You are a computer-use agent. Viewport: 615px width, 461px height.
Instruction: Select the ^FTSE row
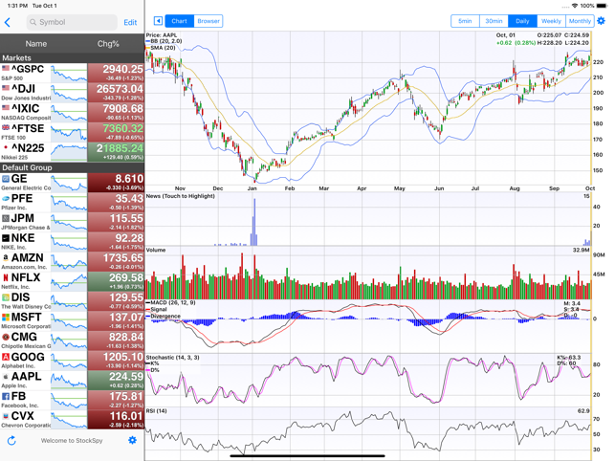pyautogui.click(x=72, y=132)
